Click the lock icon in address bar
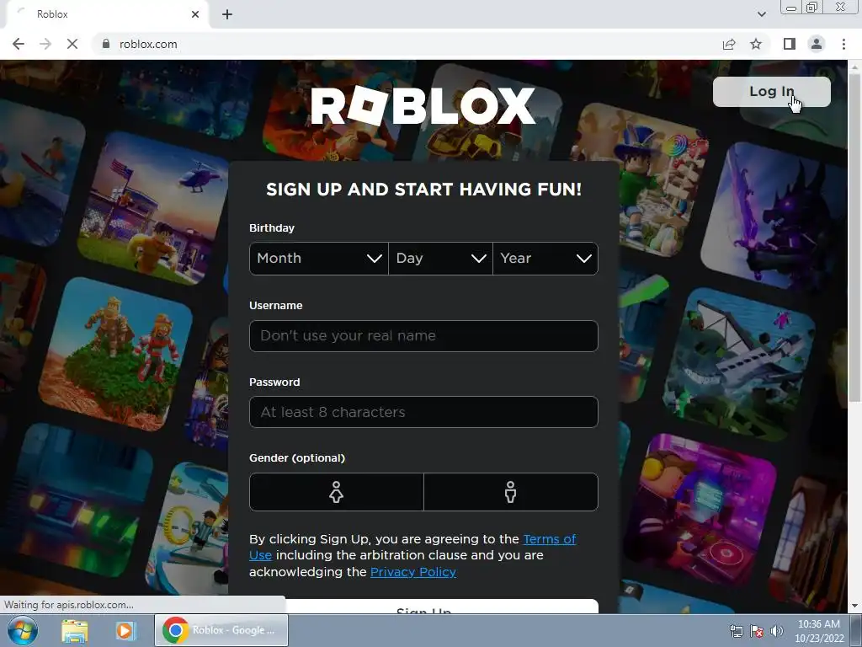Image resolution: width=862 pixels, height=647 pixels. [106, 44]
